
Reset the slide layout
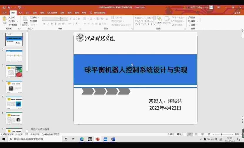pyautogui.click(x=34, y=21)
